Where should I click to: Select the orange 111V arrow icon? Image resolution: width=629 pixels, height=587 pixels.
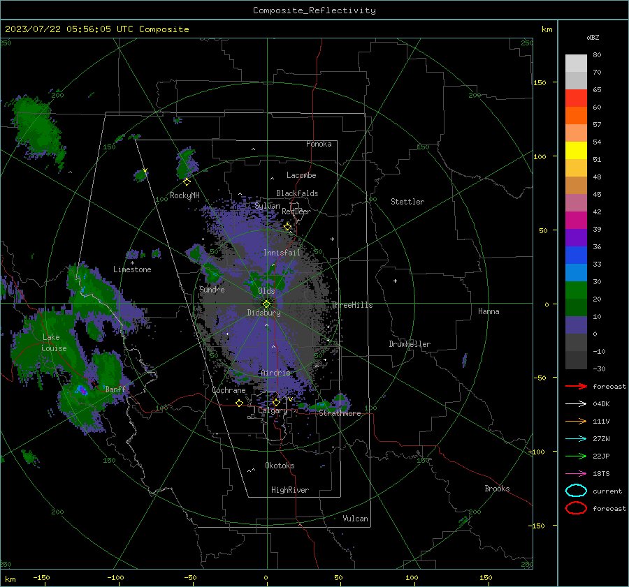pos(576,421)
